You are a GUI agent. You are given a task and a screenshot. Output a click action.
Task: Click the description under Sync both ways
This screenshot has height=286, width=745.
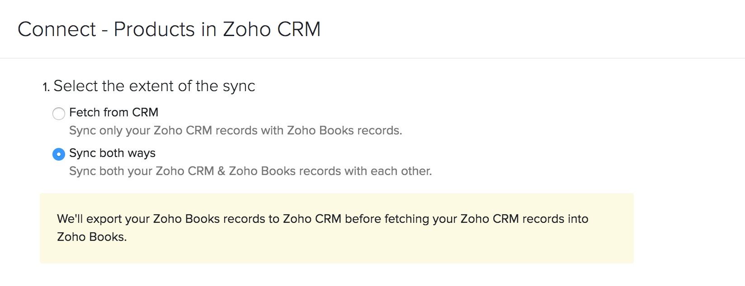[x=250, y=171]
